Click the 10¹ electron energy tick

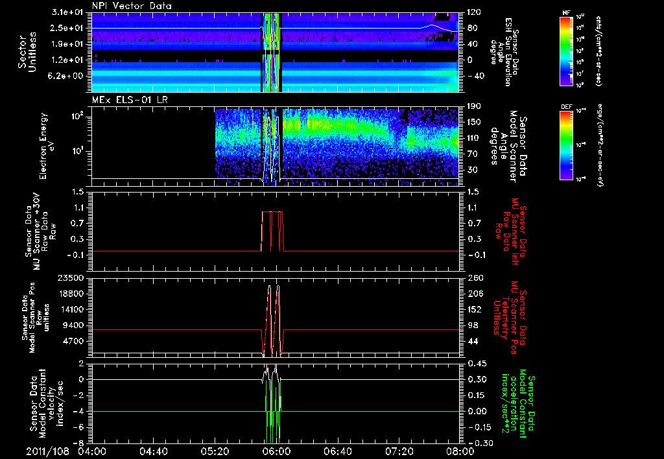[x=77, y=151]
